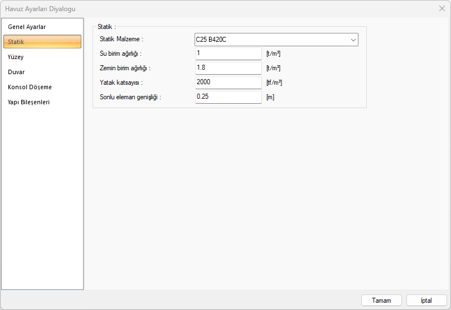This screenshot has width=451, height=310.
Task: Click the tf/m³ unit label
Action: pyautogui.click(x=274, y=83)
